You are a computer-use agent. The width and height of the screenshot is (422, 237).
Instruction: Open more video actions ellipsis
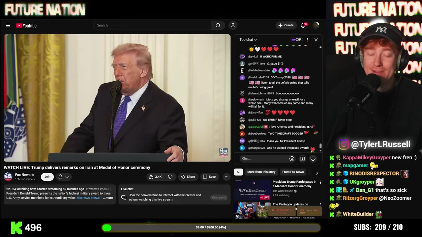coord(226,177)
